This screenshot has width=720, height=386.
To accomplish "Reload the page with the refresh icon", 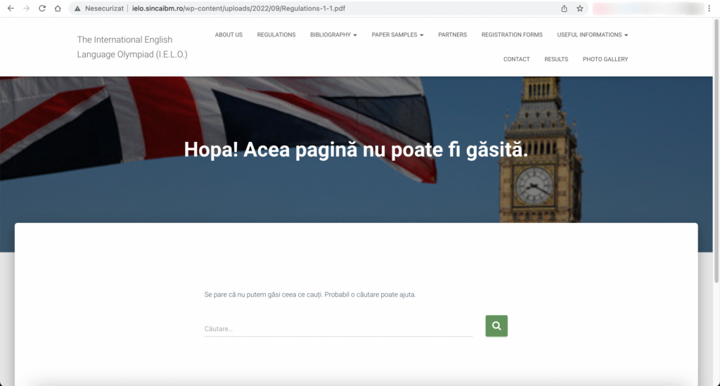I will (42, 8).
